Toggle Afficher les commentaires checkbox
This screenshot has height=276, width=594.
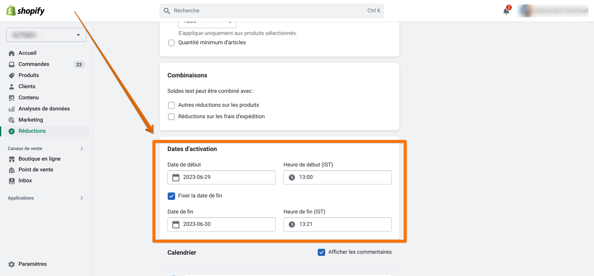pyautogui.click(x=321, y=252)
